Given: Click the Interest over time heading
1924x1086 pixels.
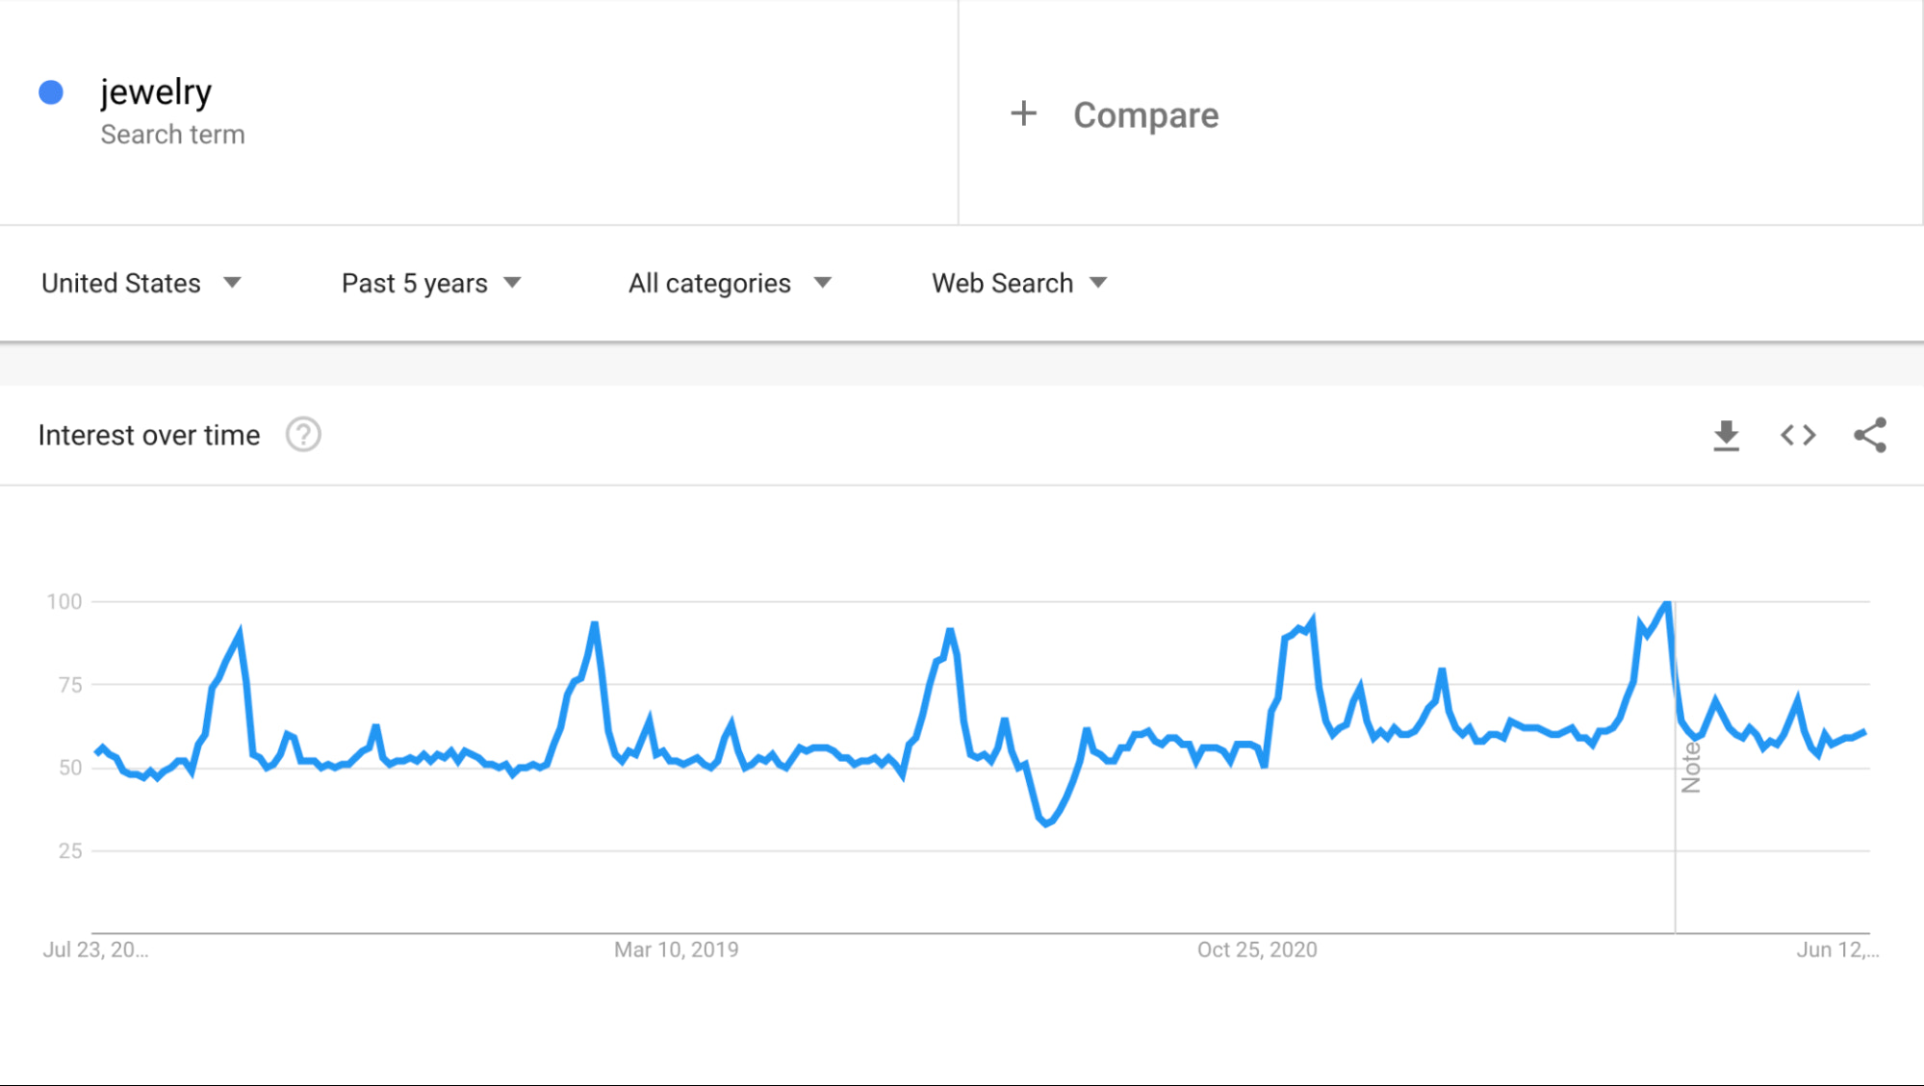Looking at the screenshot, I should 149,435.
